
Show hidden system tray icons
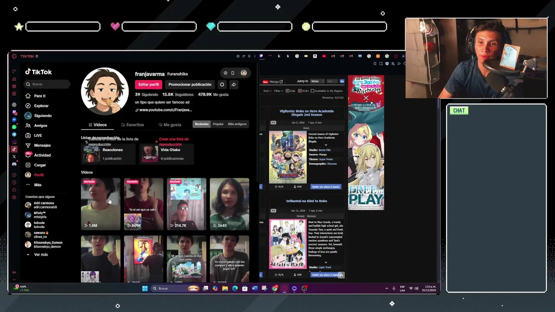387,288
